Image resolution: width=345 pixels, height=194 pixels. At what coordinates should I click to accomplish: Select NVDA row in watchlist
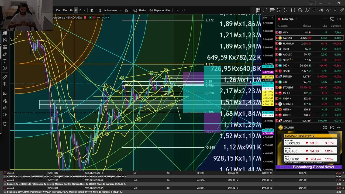coord(309,99)
